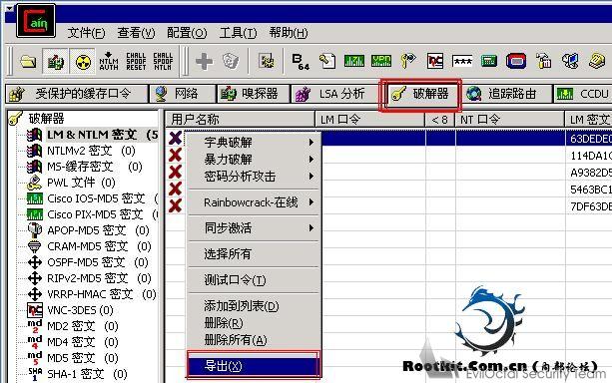The width and height of the screenshot is (612, 383).
Task: Open the VNC password decoder icon
Action: (x=435, y=61)
